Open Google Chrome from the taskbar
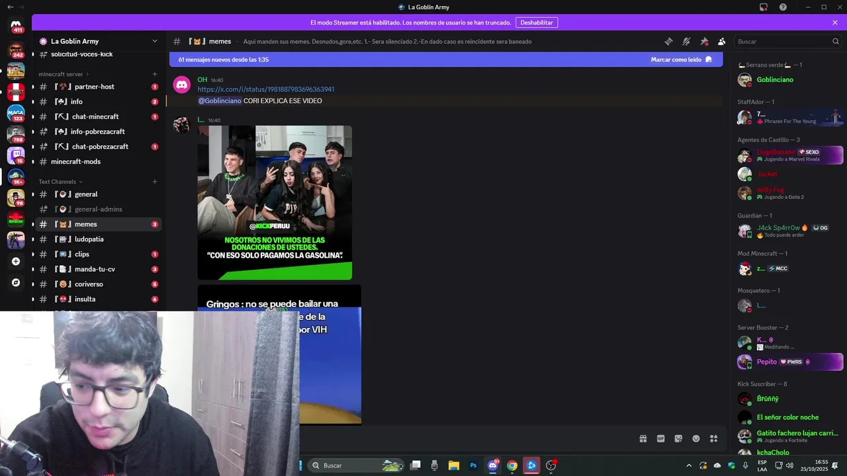The image size is (847, 476). point(512,465)
